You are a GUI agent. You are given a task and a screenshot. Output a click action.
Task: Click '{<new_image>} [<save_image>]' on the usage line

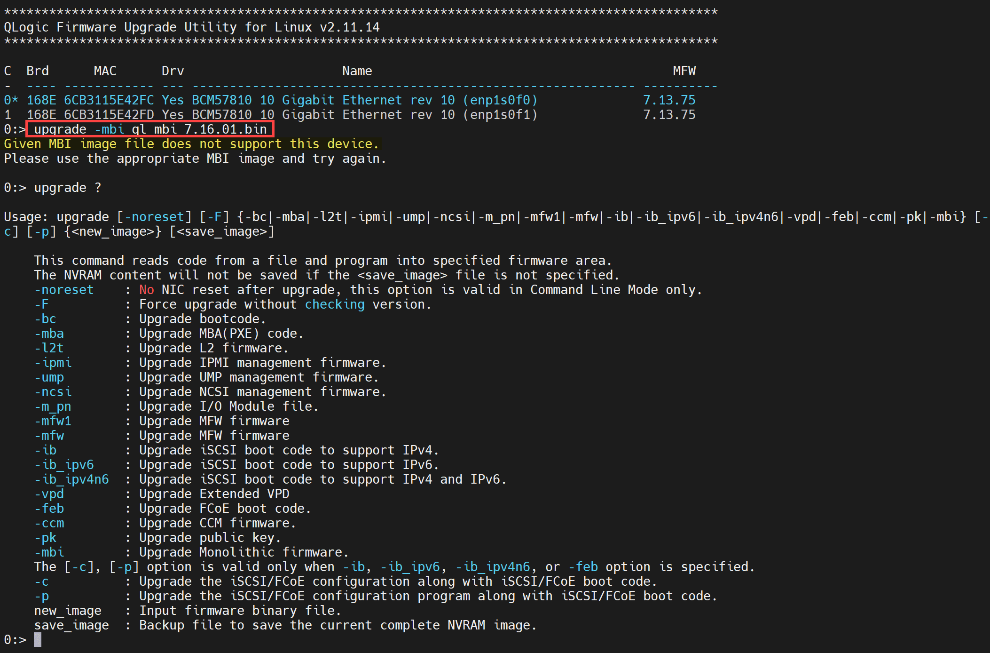pyautogui.click(x=169, y=231)
